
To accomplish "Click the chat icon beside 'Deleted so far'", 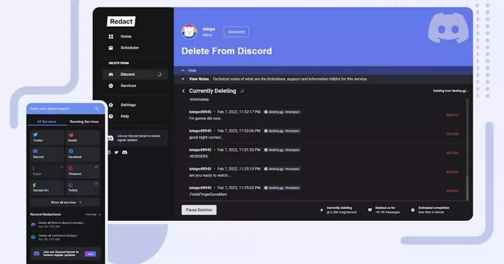I will 370,210.
